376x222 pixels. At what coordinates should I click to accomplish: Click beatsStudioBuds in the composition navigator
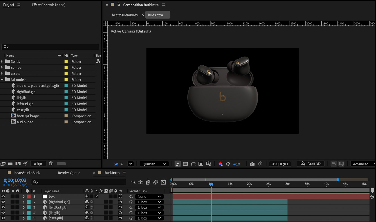125,15
